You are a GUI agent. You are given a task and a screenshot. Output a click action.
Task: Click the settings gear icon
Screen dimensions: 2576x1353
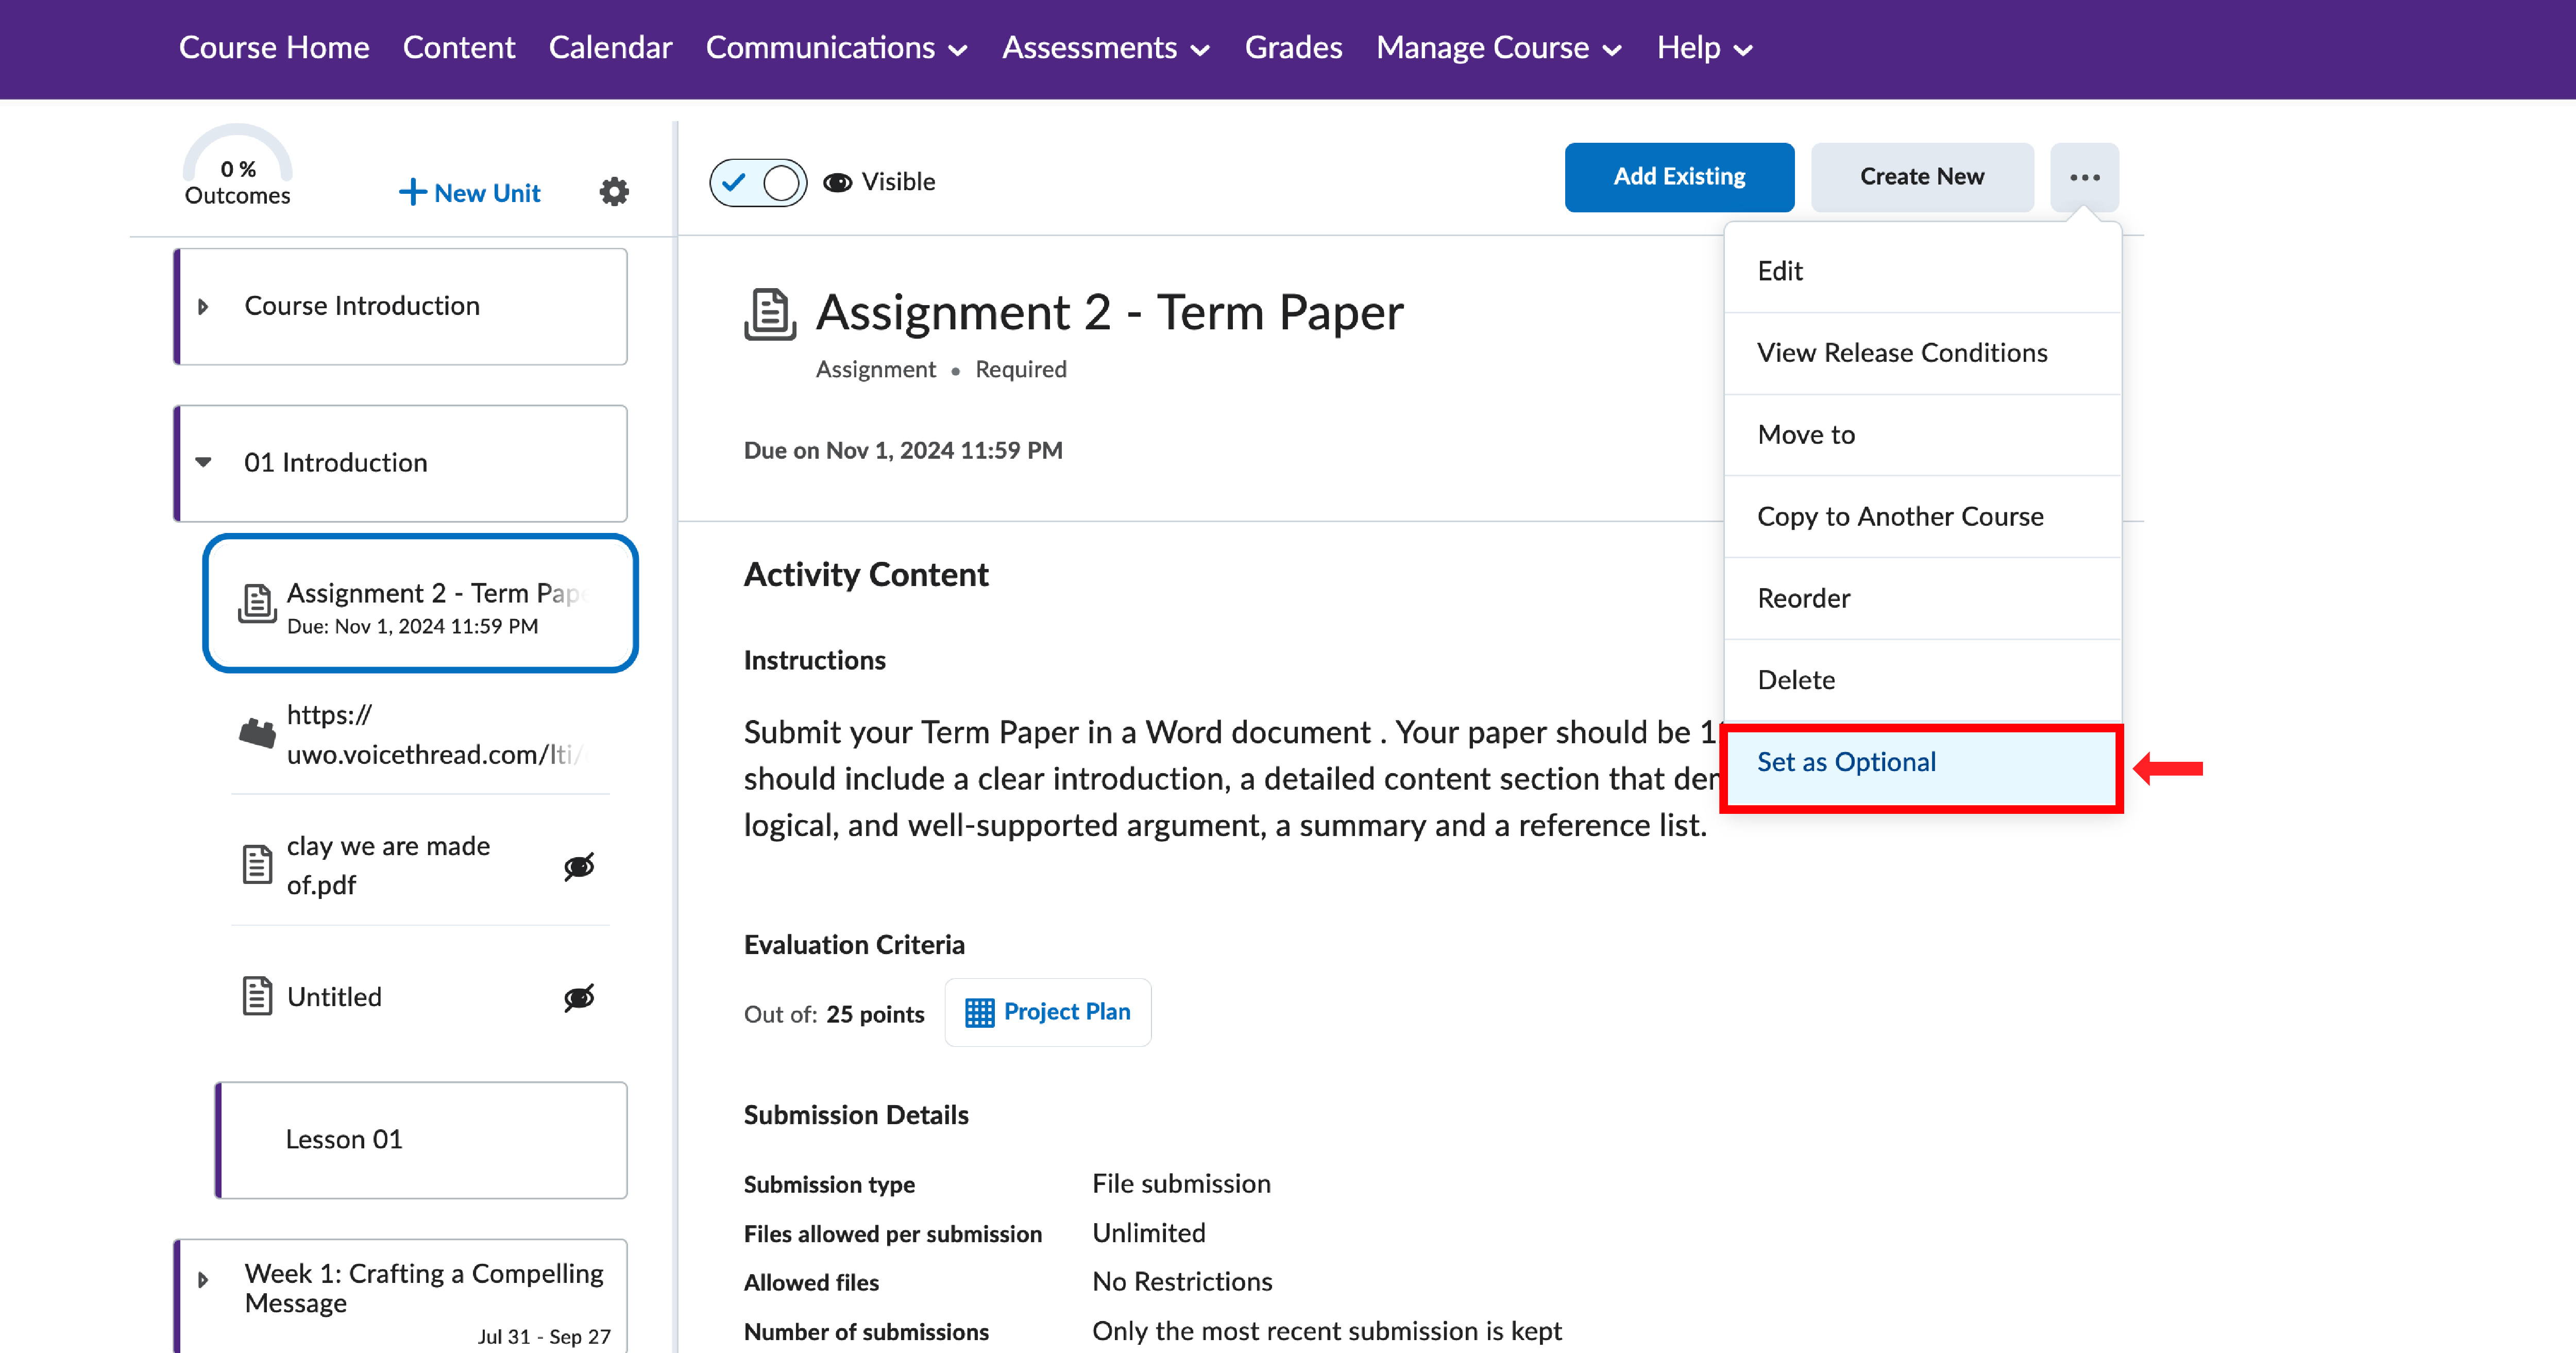(614, 191)
